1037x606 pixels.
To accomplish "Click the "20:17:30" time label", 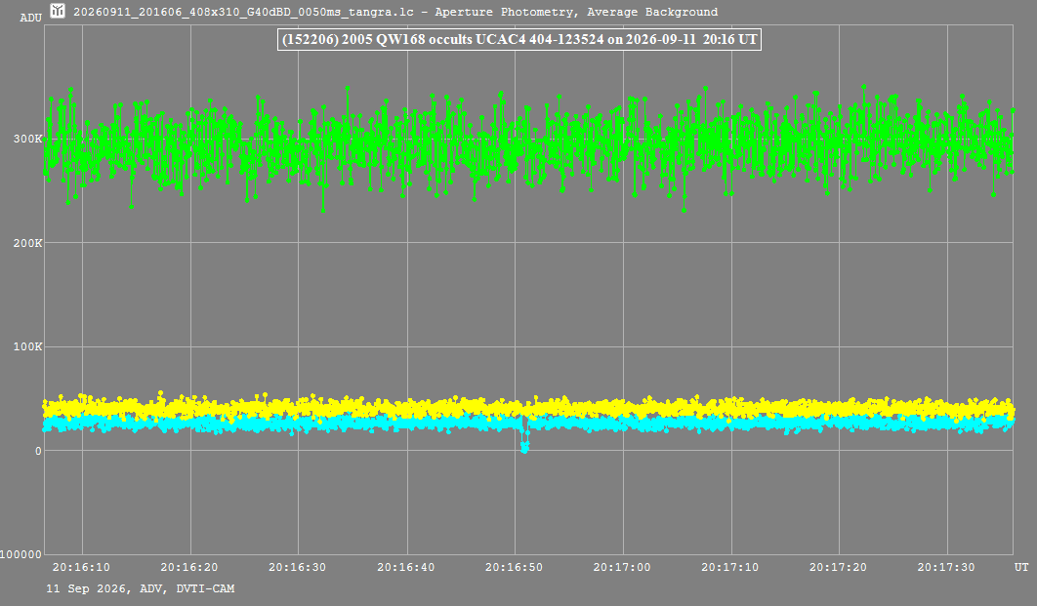I will pyautogui.click(x=946, y=567).
